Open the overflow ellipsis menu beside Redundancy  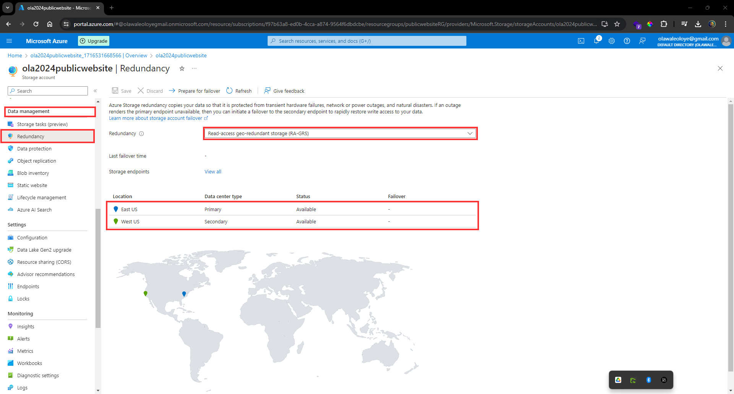click(194, 68)
